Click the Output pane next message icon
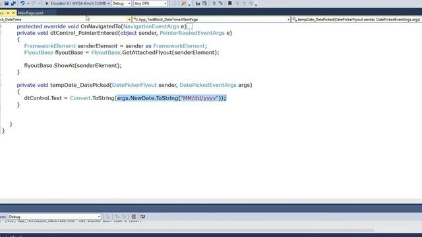Image resolution: width=422 pixels, height=237 pixels. click(125, 217)
